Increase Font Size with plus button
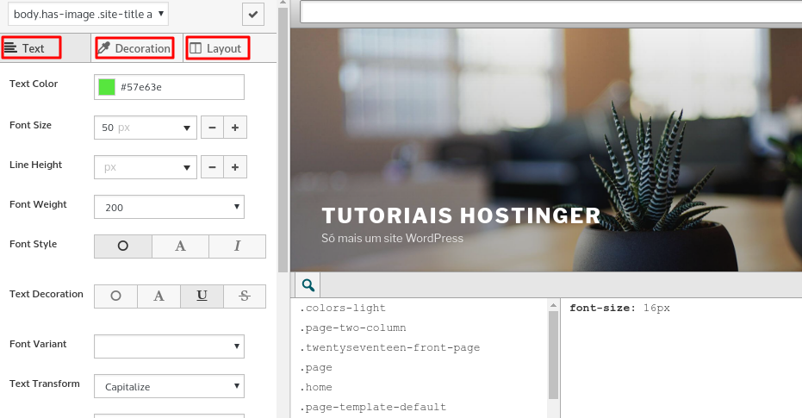 click(235, 128)
